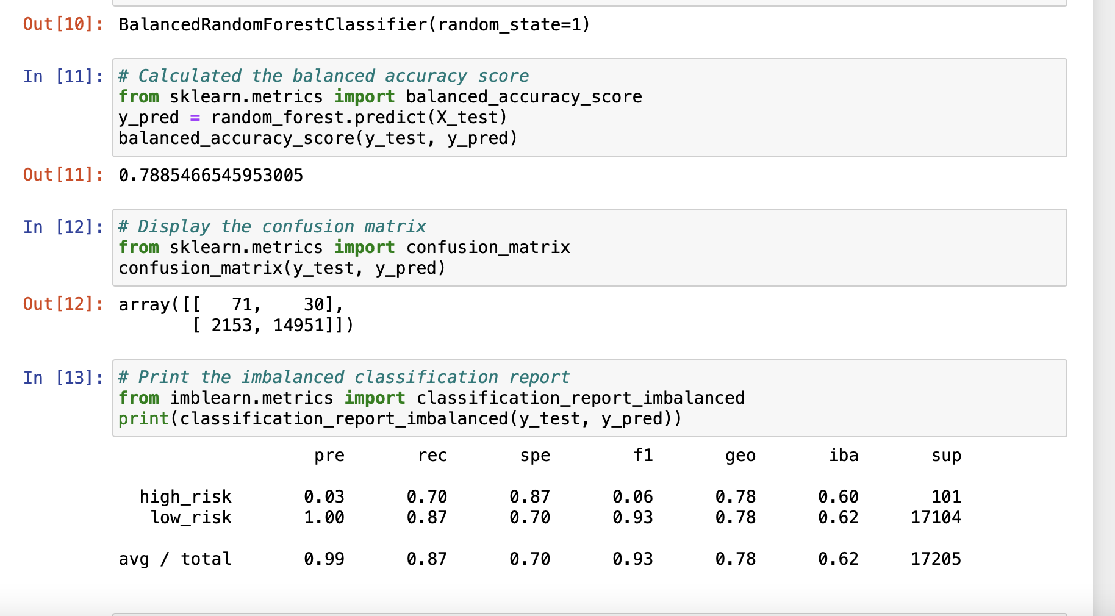The width and height of the screenshot is (1115, 616).
Task: Click the In [13] cell prompt
Action: [63, 377]
